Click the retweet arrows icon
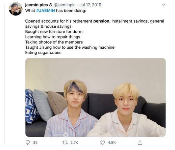Screen dimensions: 175x150 pos(65,143)
